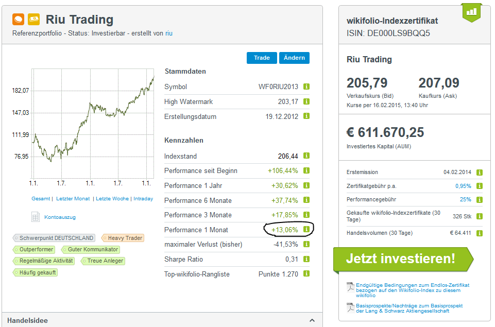495x327 pixels.
Task: Click the Outperformer tag
Action: [34, 249]
